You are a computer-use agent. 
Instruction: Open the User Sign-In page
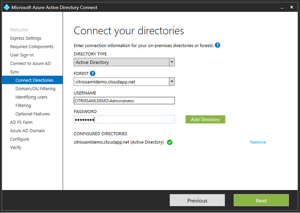tap(22, 55)
